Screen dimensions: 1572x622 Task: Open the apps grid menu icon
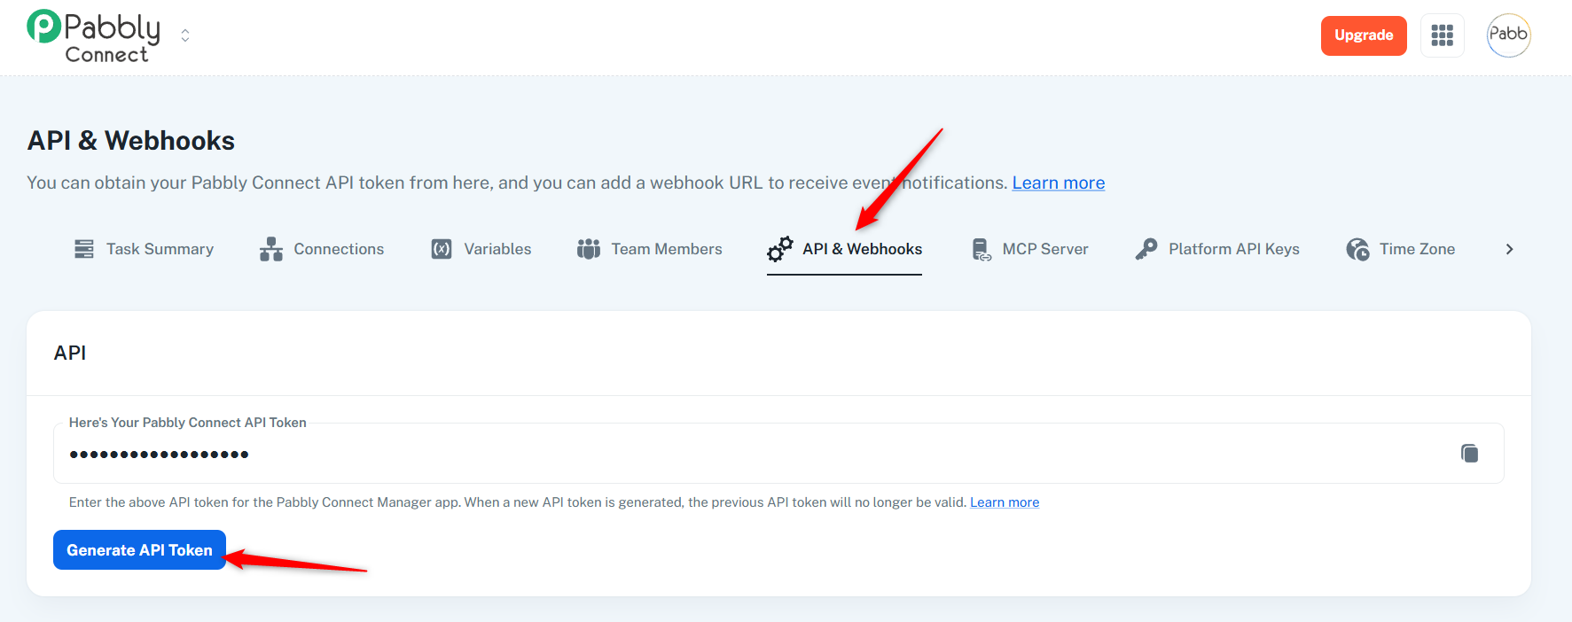click(1443, 35)
